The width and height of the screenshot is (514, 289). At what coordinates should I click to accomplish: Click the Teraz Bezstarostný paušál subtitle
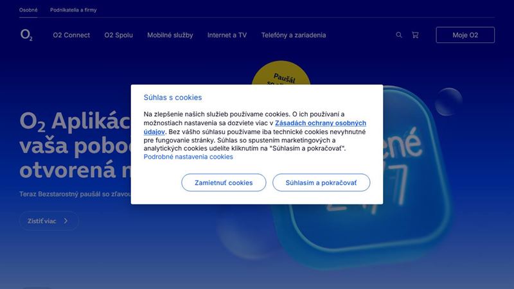(x=75, y=194)
